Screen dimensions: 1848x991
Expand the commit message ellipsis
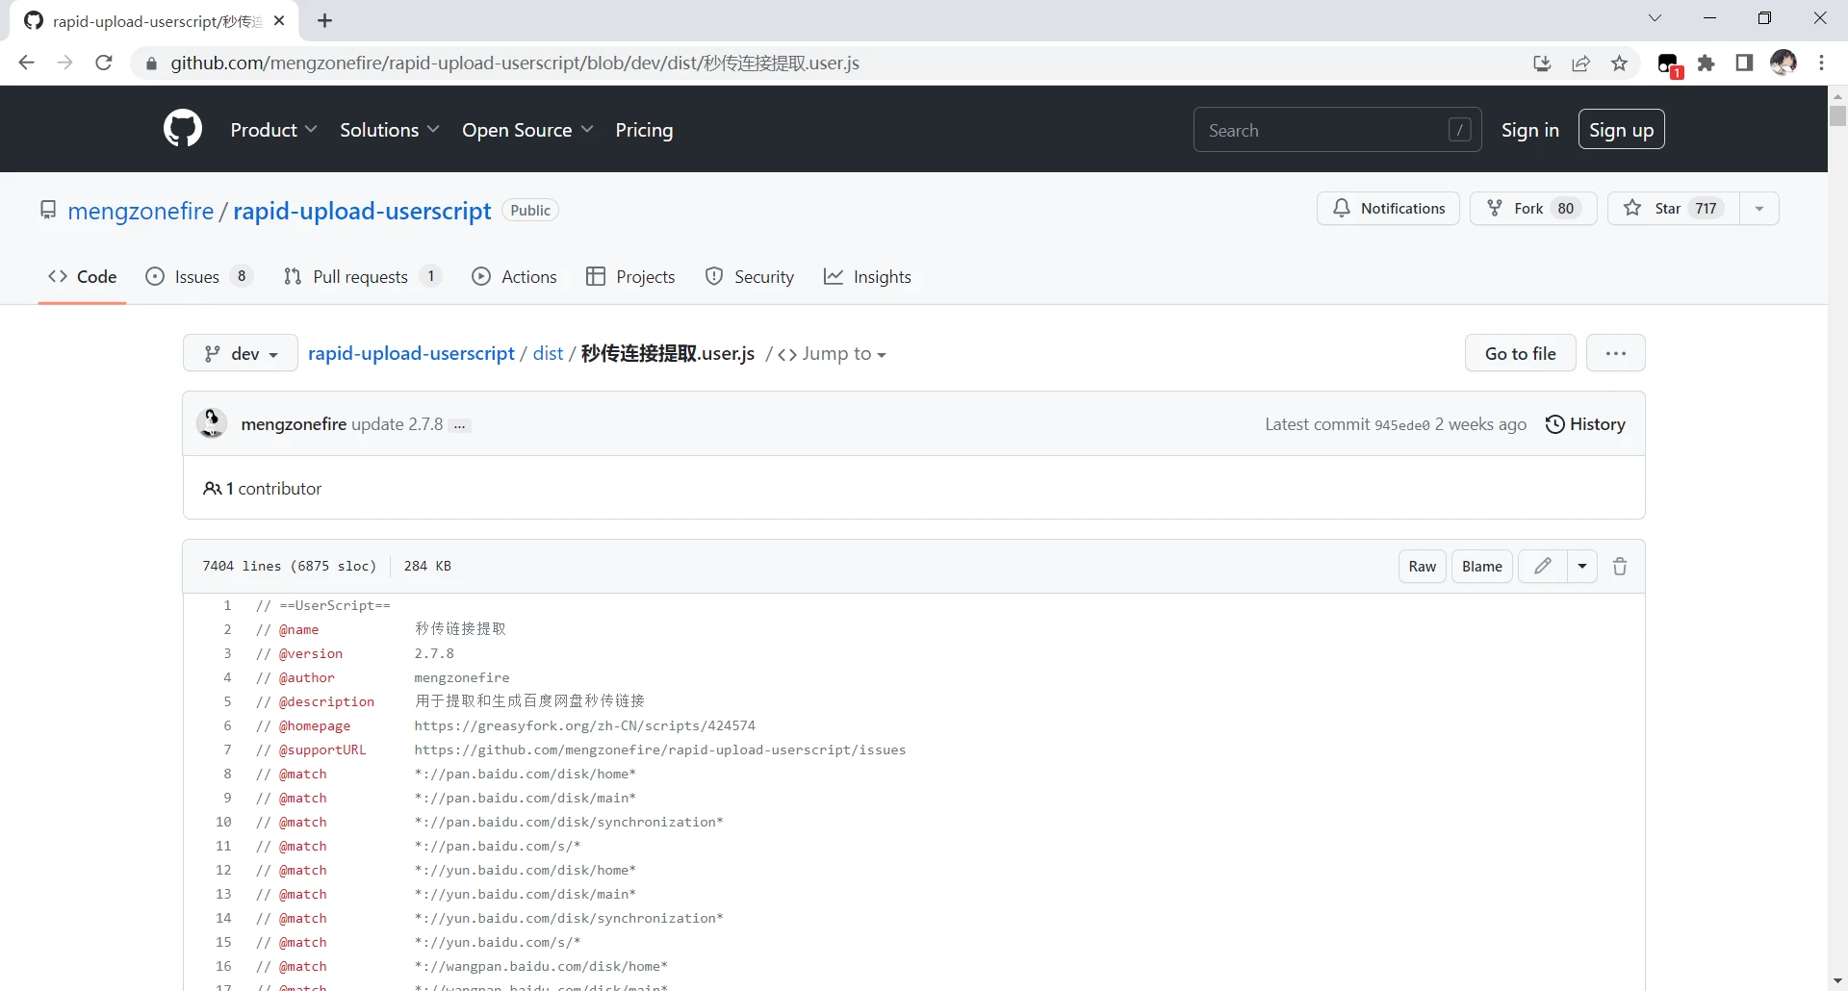(460, 425)
